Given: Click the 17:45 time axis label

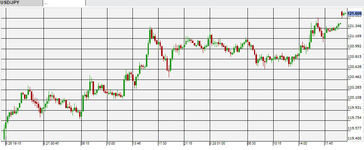Looking at the screenshot, I should point(329,143).
